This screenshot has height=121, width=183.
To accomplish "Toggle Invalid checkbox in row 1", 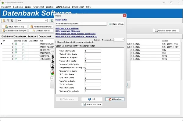I will pyautogui.click(x=24, y=44).
